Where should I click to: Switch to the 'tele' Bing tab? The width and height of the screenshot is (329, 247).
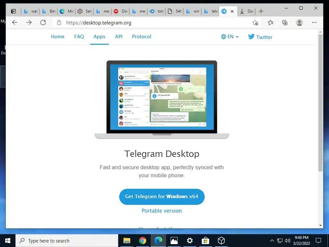(210, 11)
